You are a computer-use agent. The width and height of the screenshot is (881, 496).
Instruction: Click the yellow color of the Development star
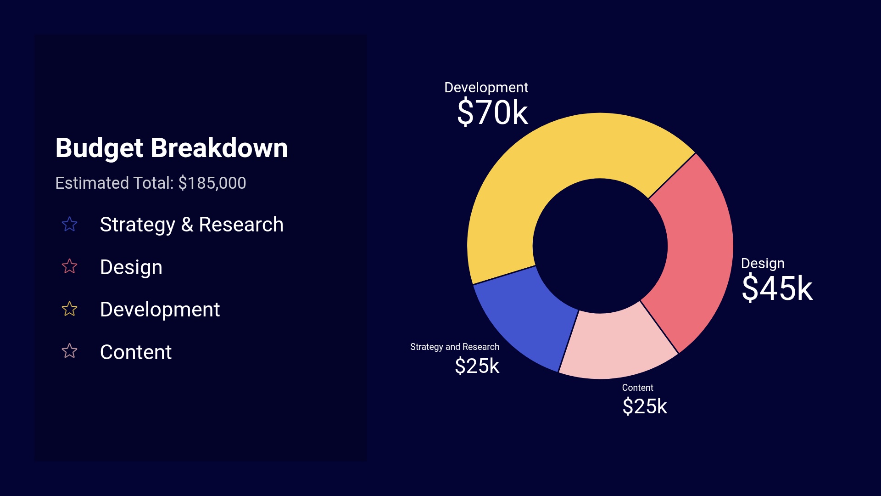[70, 310]
